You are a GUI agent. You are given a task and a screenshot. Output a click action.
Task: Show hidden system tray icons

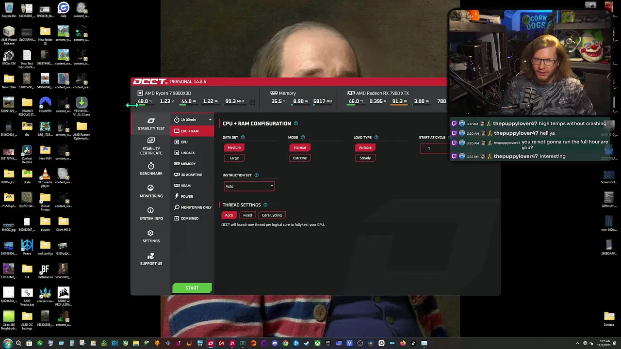tap(577, 343)
